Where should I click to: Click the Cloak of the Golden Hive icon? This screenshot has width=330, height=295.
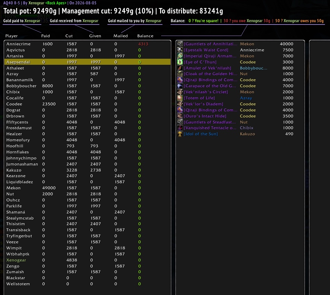point(180,74)
